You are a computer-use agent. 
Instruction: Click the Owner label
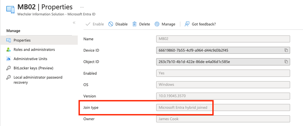click(89, 119)
